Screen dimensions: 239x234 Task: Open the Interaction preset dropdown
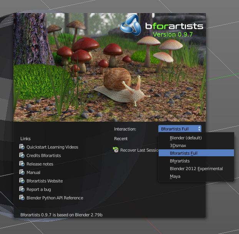click(x=180, y=129)
